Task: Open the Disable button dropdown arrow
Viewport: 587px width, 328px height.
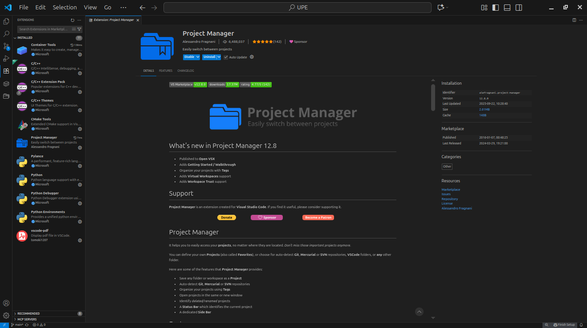Action: tap(197, 57)
